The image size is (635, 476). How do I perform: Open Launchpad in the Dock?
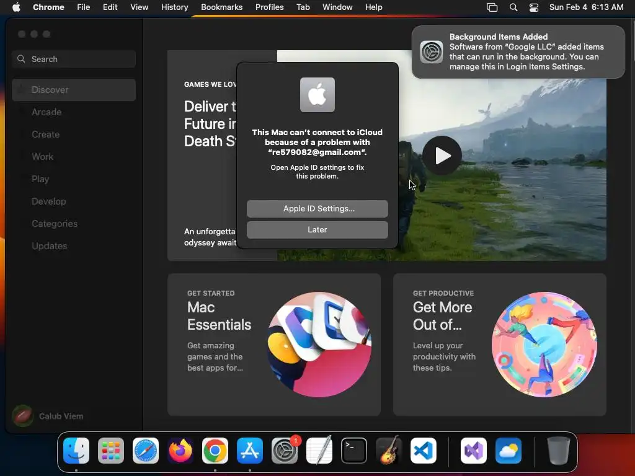click(111, 451)
